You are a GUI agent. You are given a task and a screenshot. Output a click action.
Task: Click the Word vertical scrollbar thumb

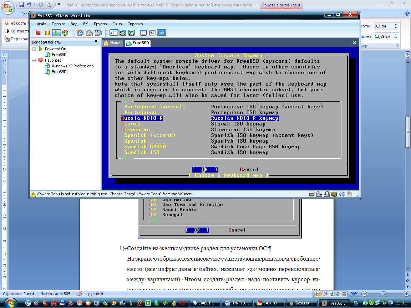click(407, 132)
